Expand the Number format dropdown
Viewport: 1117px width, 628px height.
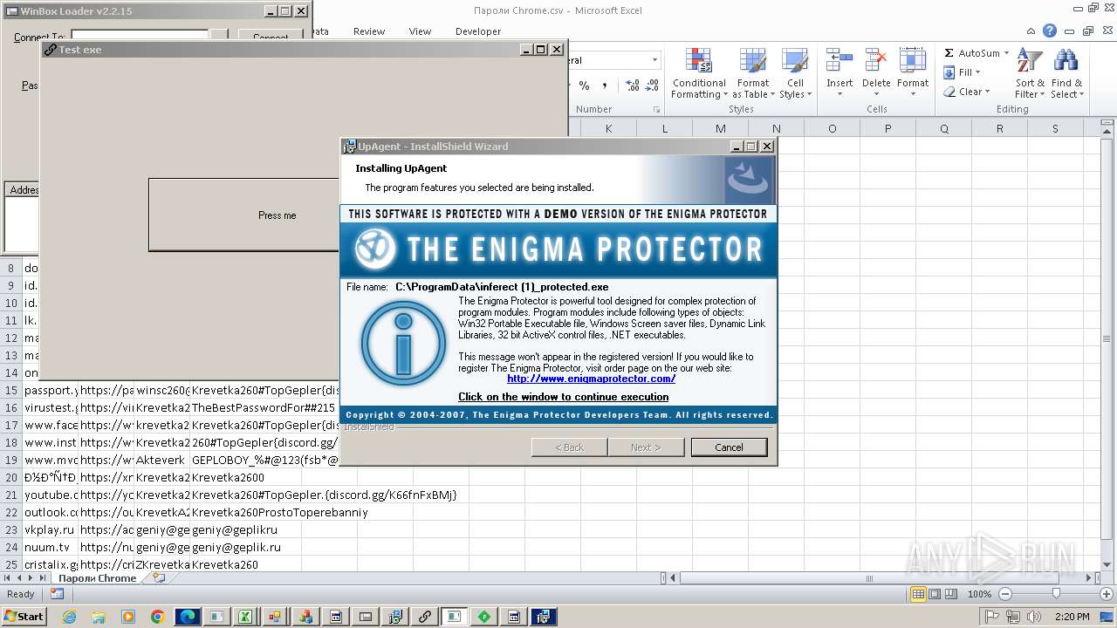pyautogui.click(x=655, y=60)
